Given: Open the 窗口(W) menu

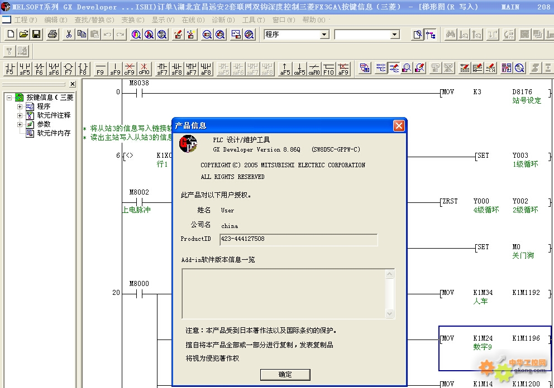Looking at the screenshot, I should tap(284, 20).
